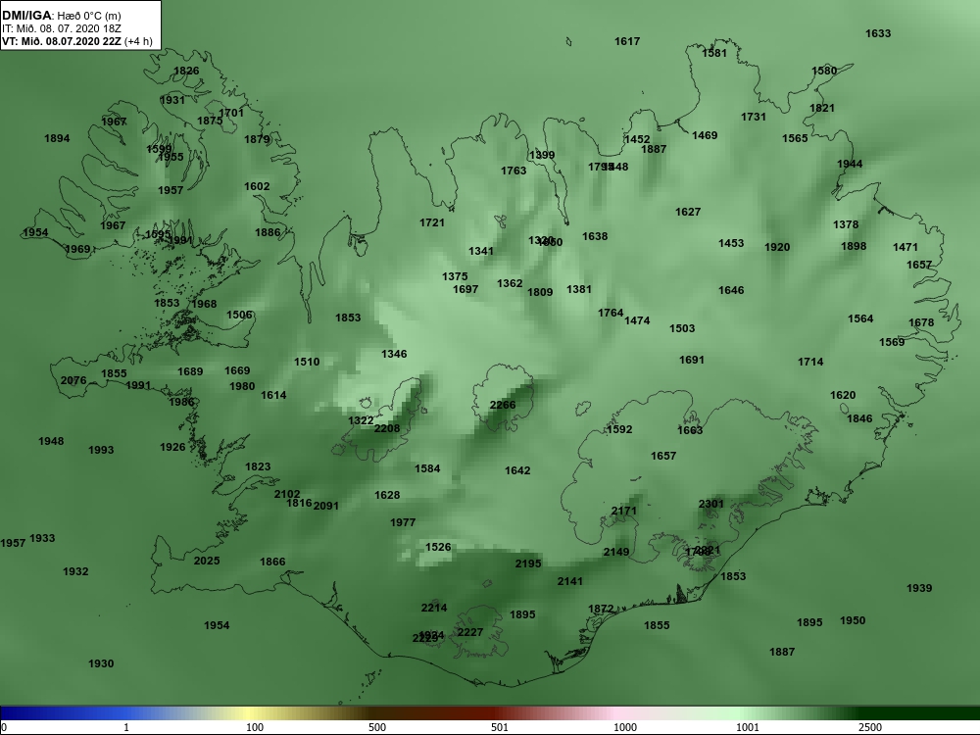Image resolution: width=980 pixels, height=735 pixels.
Task: Click the 2025 value in the southwest
Action: coord(206,561)
